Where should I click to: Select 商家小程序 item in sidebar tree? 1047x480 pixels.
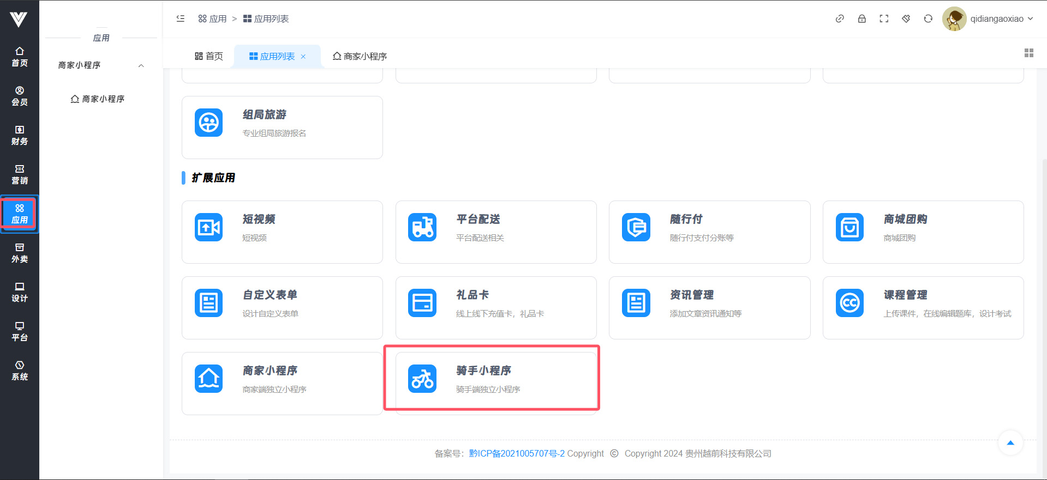[98, 99]
